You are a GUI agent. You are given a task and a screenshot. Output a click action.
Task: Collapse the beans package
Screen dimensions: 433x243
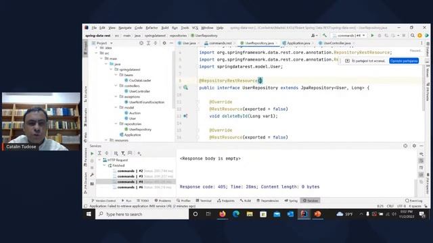point(116,75)
